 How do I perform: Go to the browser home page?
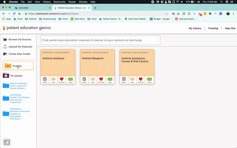tap(19, 13)
